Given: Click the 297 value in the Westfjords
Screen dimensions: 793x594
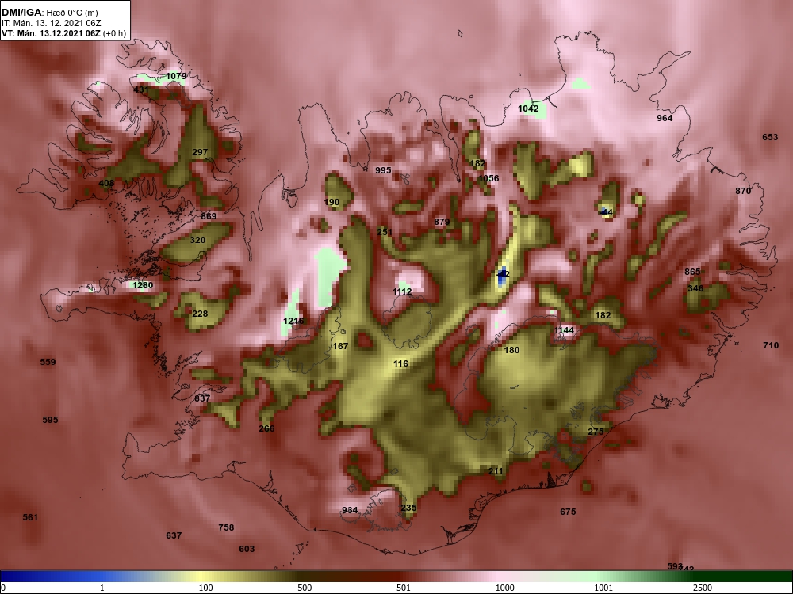Looking at the screenshot, I should (x=200, y=152).
